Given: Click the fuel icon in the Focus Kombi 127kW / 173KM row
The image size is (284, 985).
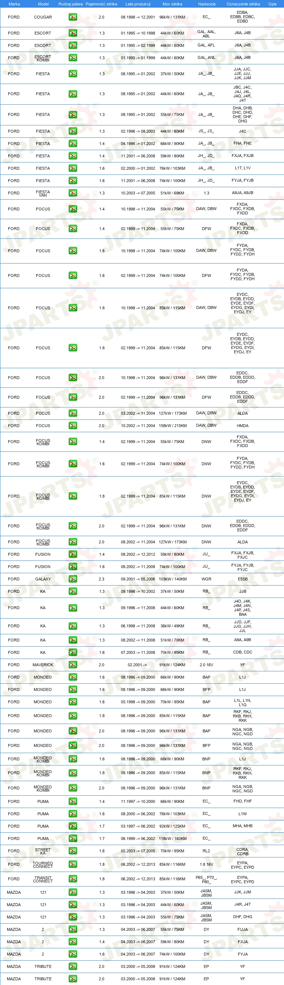Looking at the screenshot, I should [x=73, y=542].
